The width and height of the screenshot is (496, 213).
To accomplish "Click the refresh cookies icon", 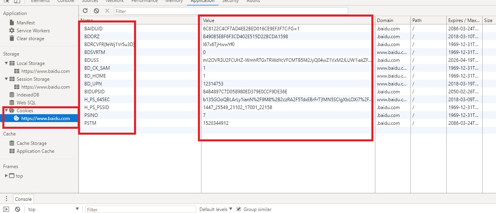I will 85,11.
